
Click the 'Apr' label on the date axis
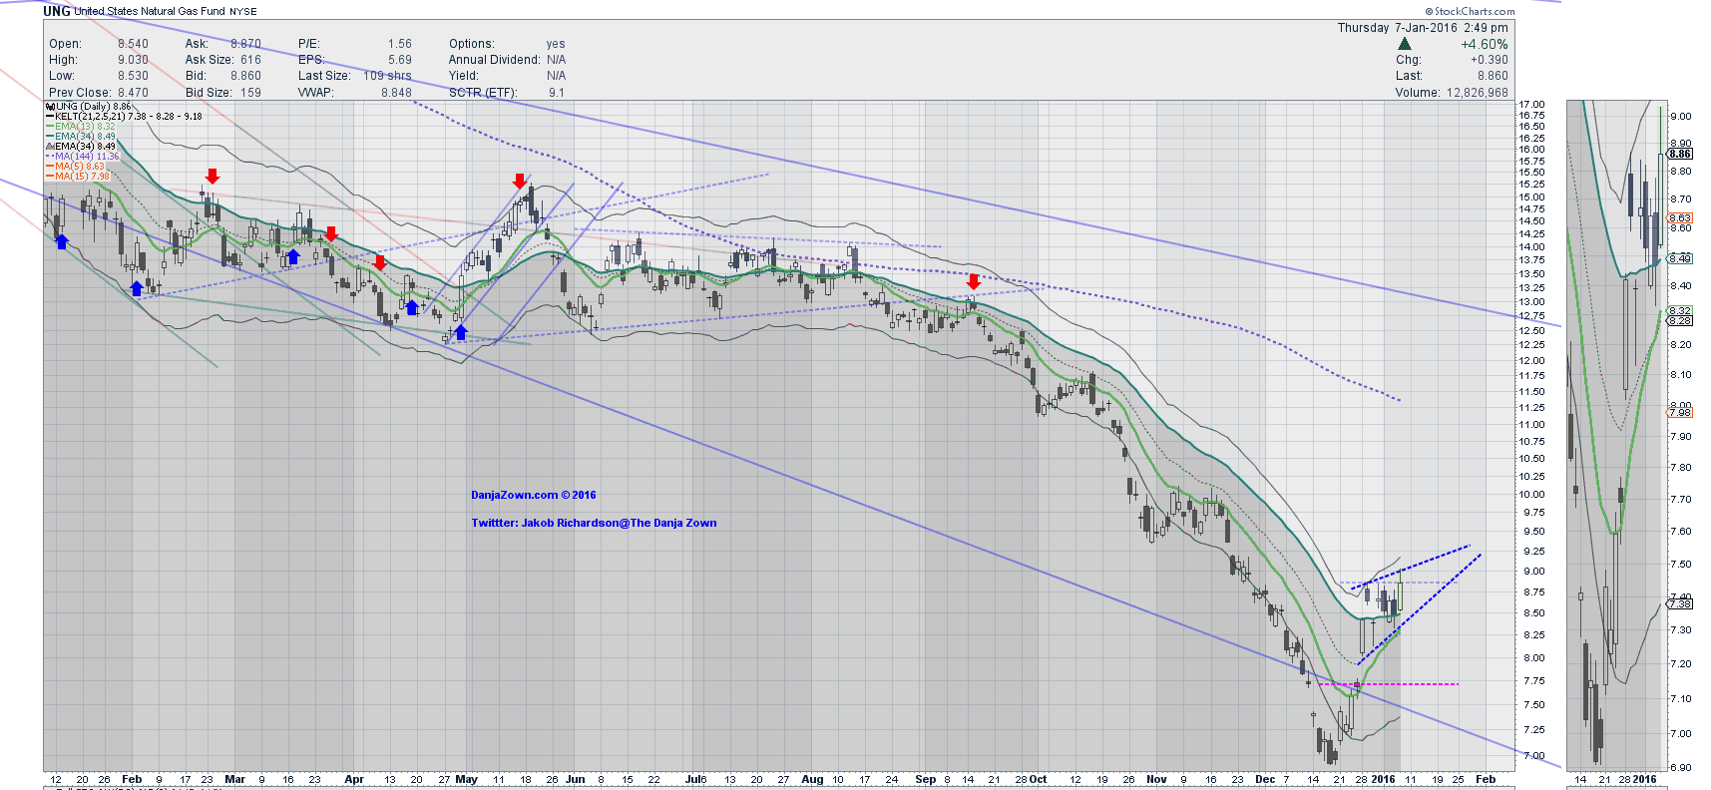354,780
